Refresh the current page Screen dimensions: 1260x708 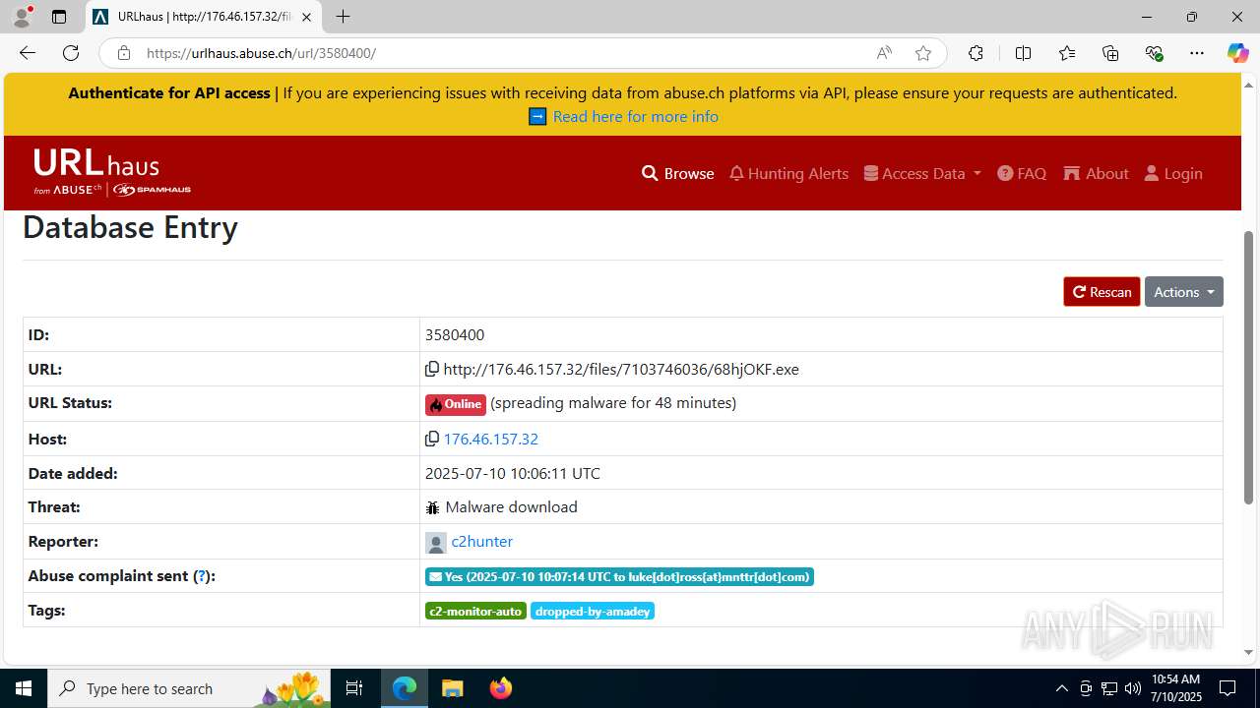click(x=71, y=53)
